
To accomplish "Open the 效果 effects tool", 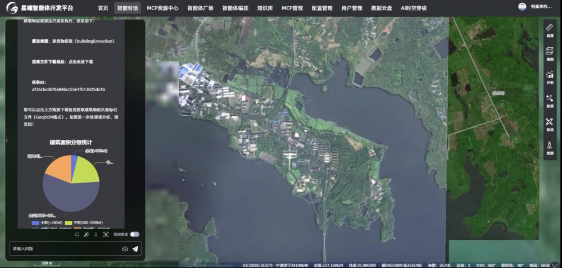I will pyautogui.click(x=550, y=100).
